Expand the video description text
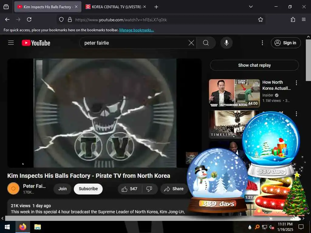Viewport: 311px width, 233px height. [98, 212]
